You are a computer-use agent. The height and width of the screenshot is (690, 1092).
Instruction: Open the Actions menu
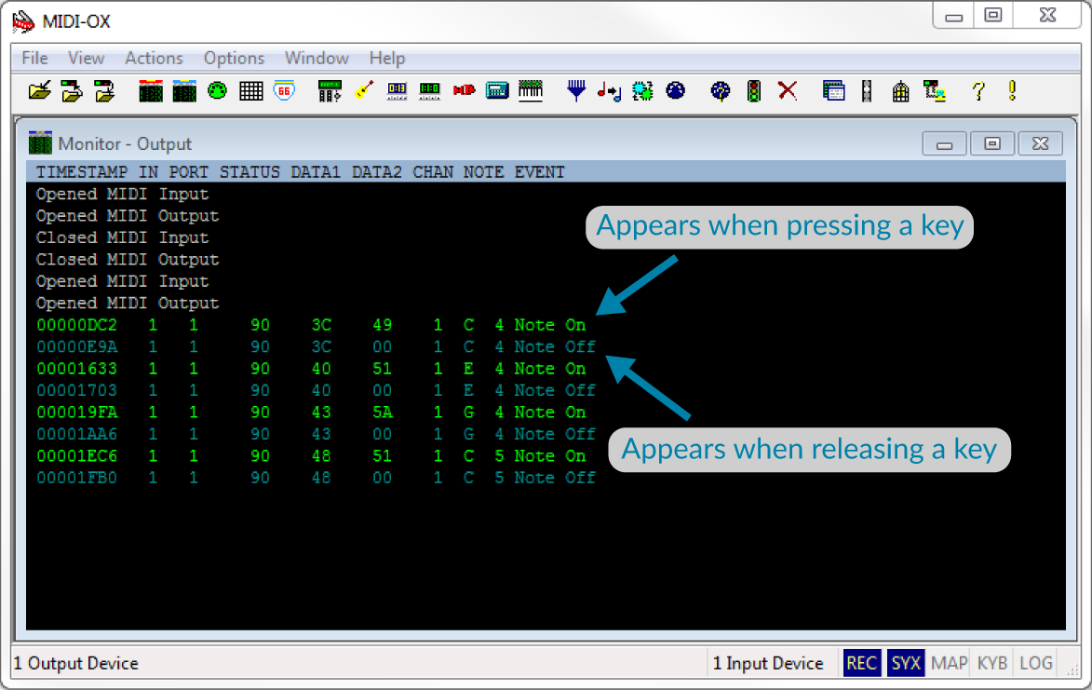click(x=154, y=58)
